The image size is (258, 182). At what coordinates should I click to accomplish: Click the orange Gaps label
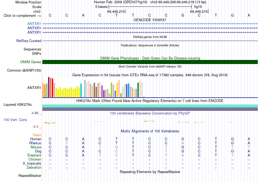tap(37, 135)
